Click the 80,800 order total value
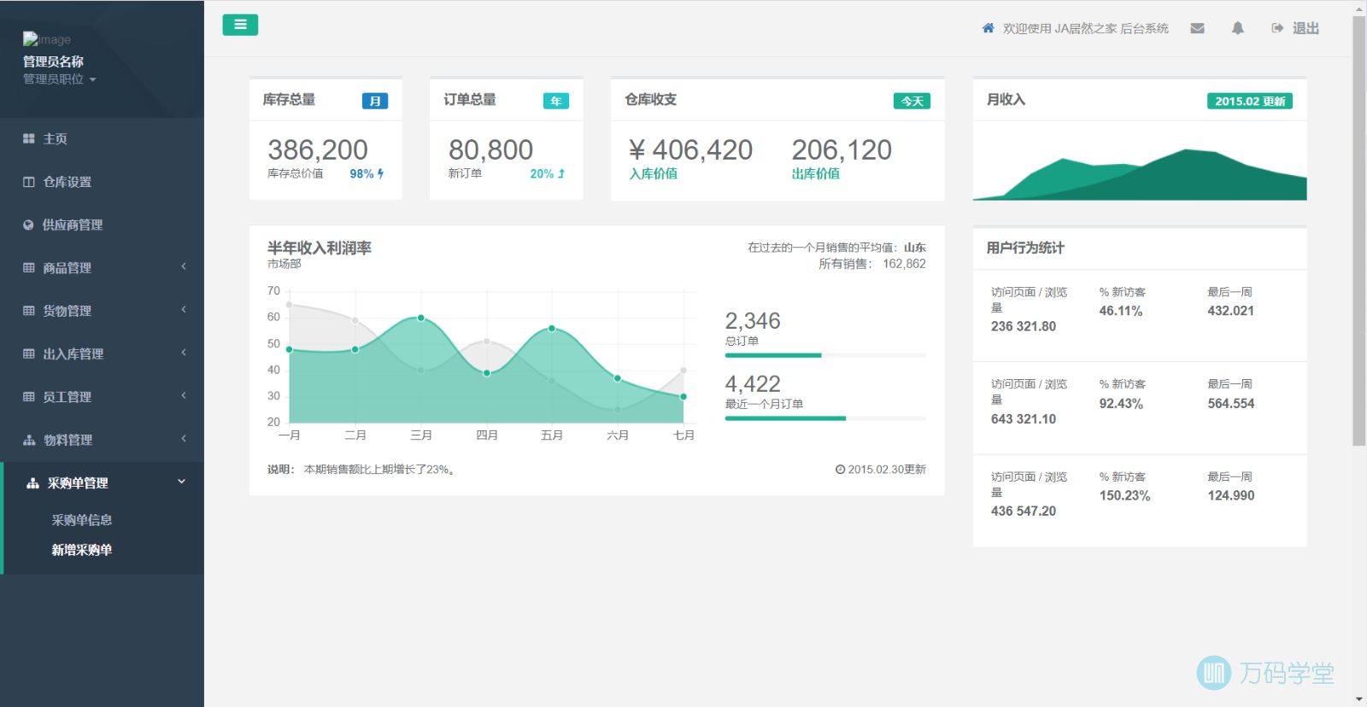The height and width of the screenshot is (707, 1367). [490, 149]
